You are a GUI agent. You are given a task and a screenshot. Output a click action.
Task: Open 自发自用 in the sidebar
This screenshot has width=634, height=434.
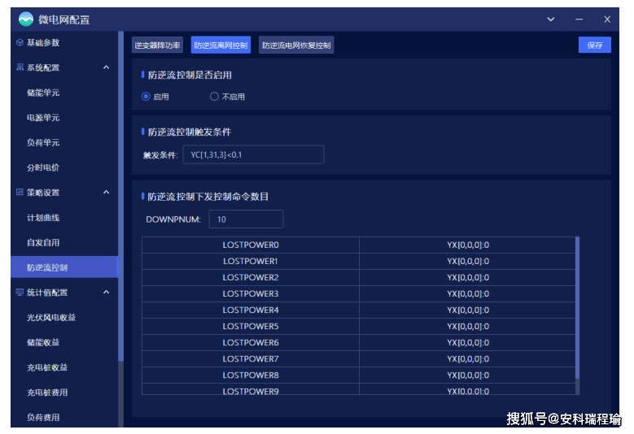(43, 243)
